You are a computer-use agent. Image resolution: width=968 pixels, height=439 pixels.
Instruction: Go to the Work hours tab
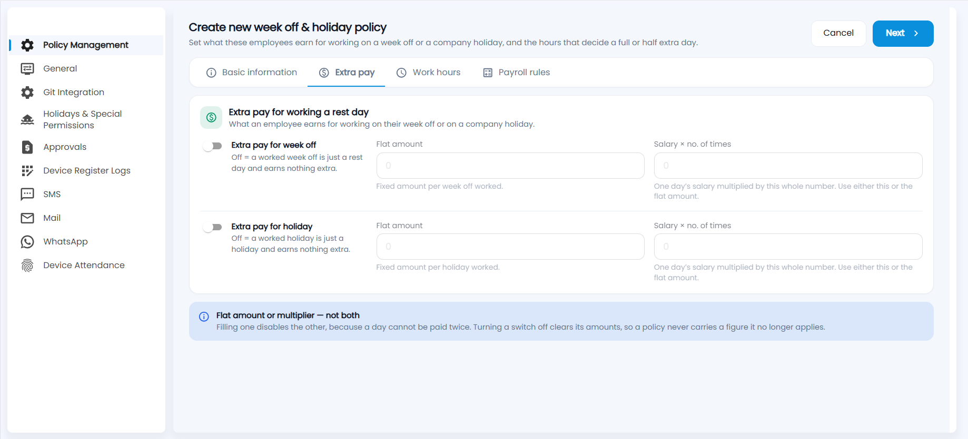coord(428,73)
